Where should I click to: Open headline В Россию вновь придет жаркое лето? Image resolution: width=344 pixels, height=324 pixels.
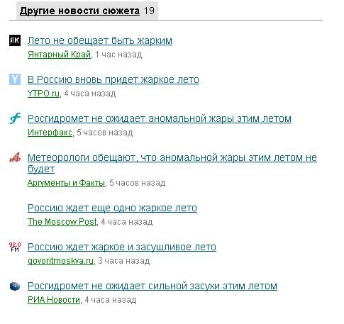click(x=113, y=79)
